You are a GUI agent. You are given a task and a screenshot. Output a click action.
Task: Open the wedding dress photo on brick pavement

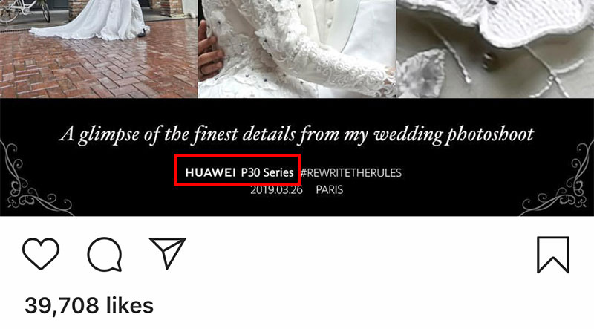point(99,48)
